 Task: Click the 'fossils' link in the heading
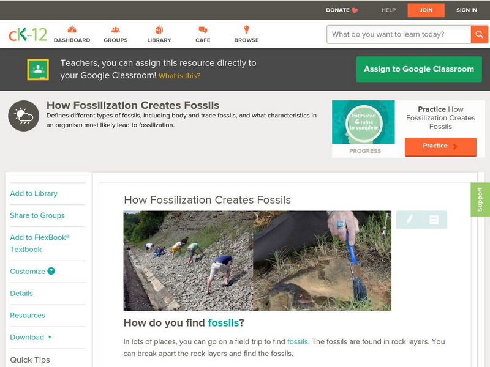click(x=223, y=323)
